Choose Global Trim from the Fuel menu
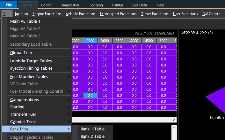The width and height of the screenshot is (225, 140). pyautogui.click(x=21, y=53)
